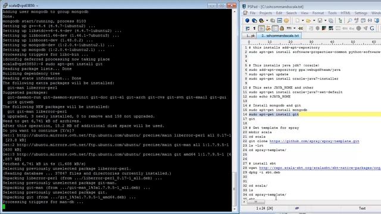Click the 'Text' status bar entry
This screenshot has height=214, width=381.
[362, 209]
